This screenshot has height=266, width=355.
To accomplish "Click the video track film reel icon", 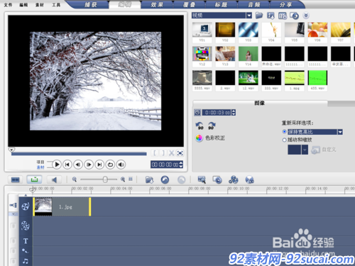I will pos(26,206).
